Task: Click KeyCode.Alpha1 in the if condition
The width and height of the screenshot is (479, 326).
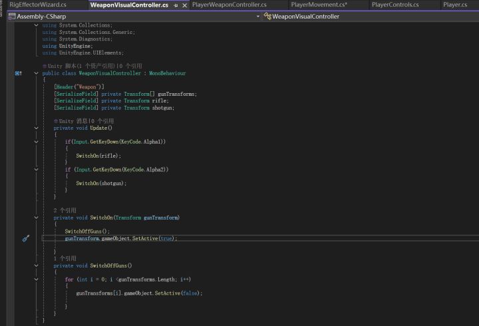Action: (x=142, y=142)
